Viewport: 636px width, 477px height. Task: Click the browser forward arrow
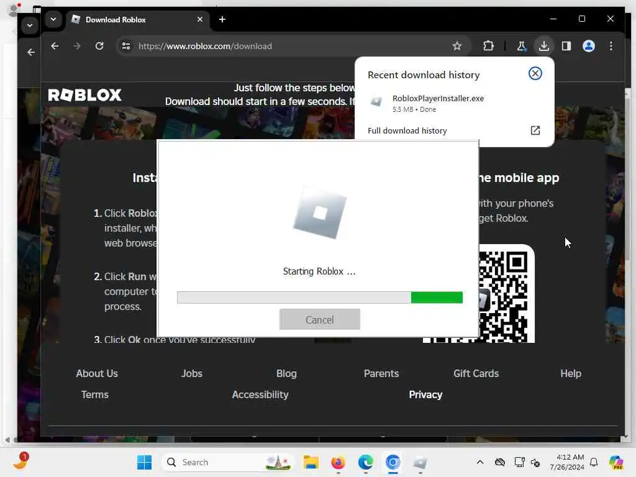[76, 46]
